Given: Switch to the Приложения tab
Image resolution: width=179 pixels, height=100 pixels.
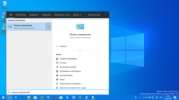Looking at the screenshot, I should [x=21, y=15].
